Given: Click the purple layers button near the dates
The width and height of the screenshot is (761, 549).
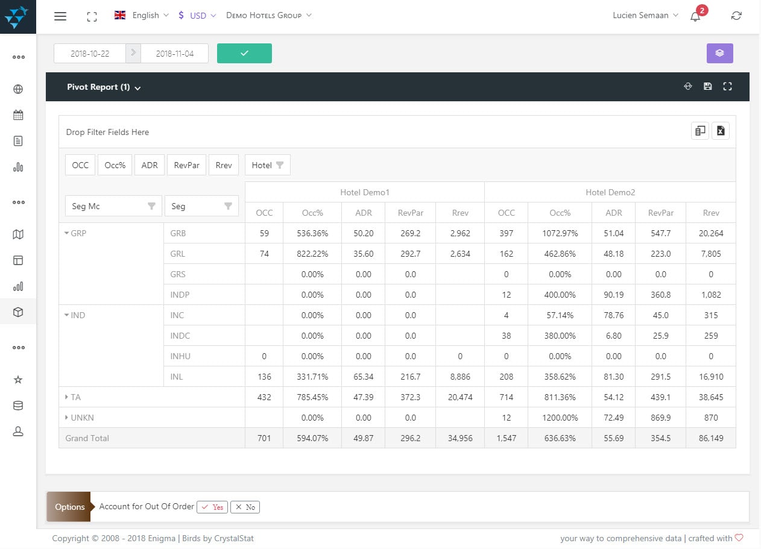Looking at the screenshot, I should tap(719, 53).
